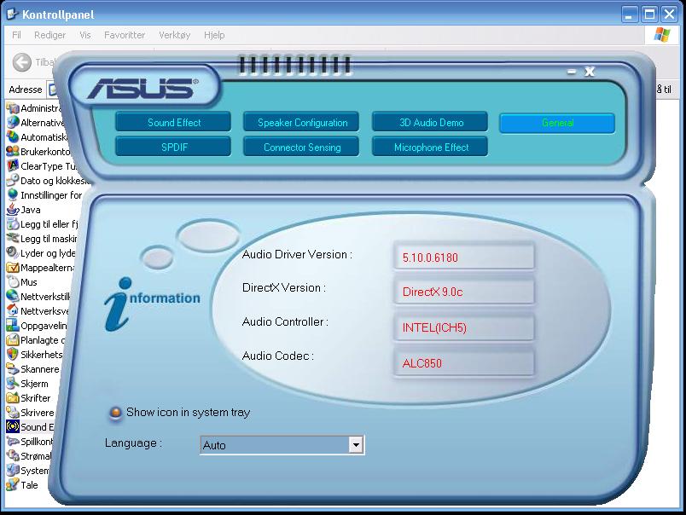Click the ASUS logo

[143, 89]
